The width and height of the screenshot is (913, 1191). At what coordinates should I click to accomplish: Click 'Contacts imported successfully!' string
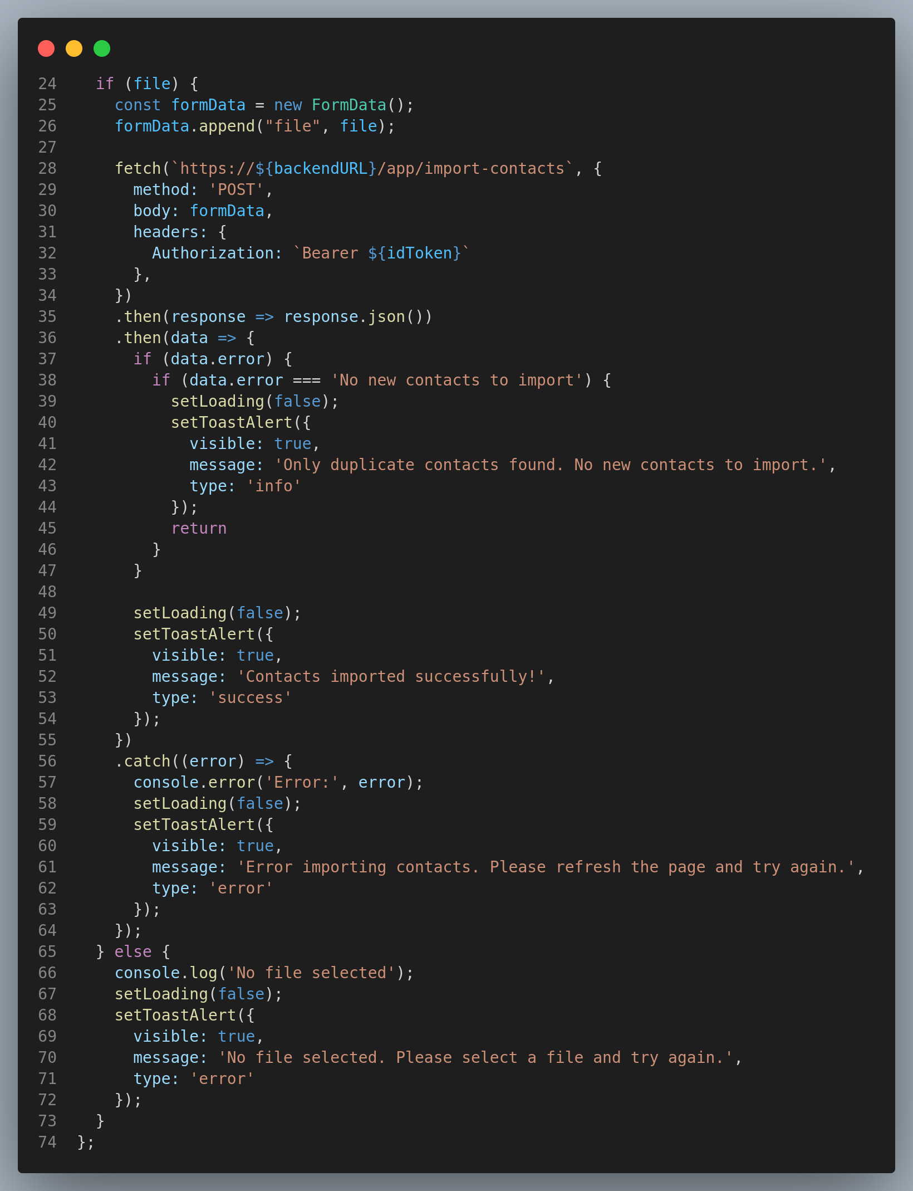coord(391,676)
